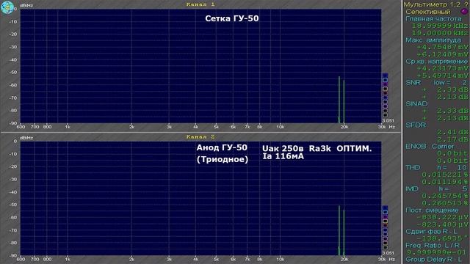The height and width of the screenshot is (264, 470).
Task: Click the taller spectral peak in Канал 2
Action: pyautogui.click(x=339, y=230)
